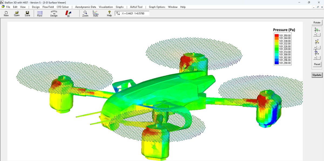Image resolution: width=324 pixels, height=161 pixels.
Task: Open the Graphs menu
Action: 120,7
